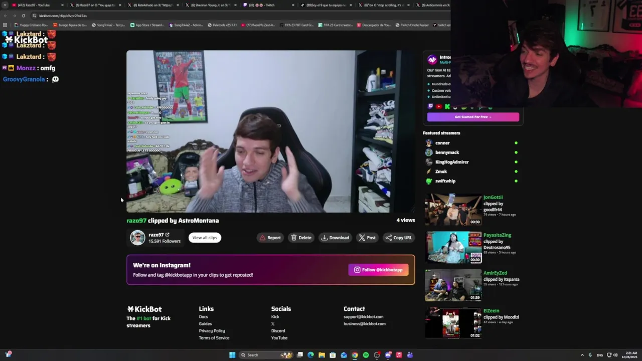This screenshot has width=642, height=361.
Task: Switch to the Razo97 YouTube browser tab
Action: pyautogui.click(x=37, y=5)
